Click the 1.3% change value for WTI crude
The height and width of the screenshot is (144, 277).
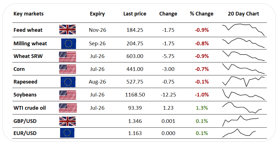(202, 108)
